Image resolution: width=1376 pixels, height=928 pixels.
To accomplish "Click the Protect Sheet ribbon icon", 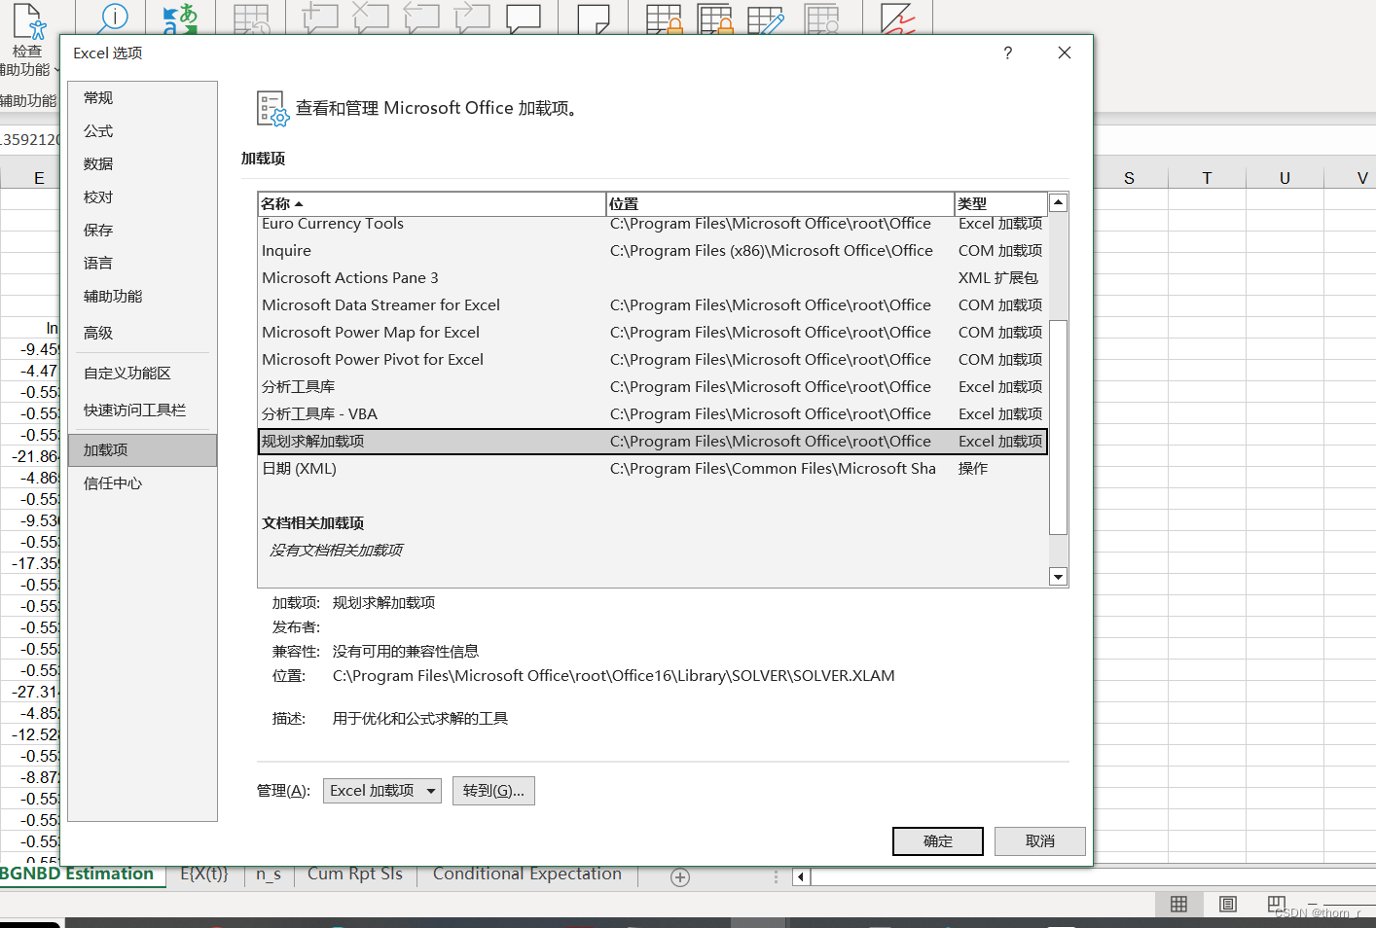I will click(665, 18).
